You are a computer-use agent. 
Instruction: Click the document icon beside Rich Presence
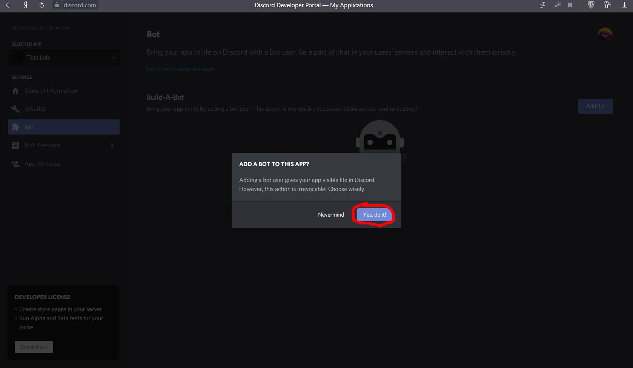15,145
